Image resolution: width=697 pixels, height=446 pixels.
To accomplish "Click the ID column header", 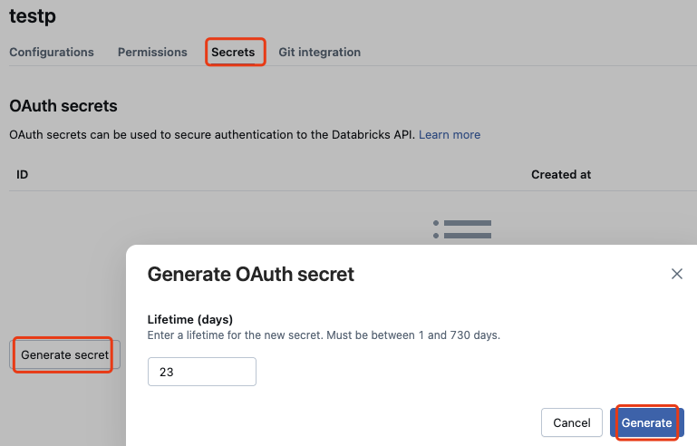I will [x=23, y=174].
